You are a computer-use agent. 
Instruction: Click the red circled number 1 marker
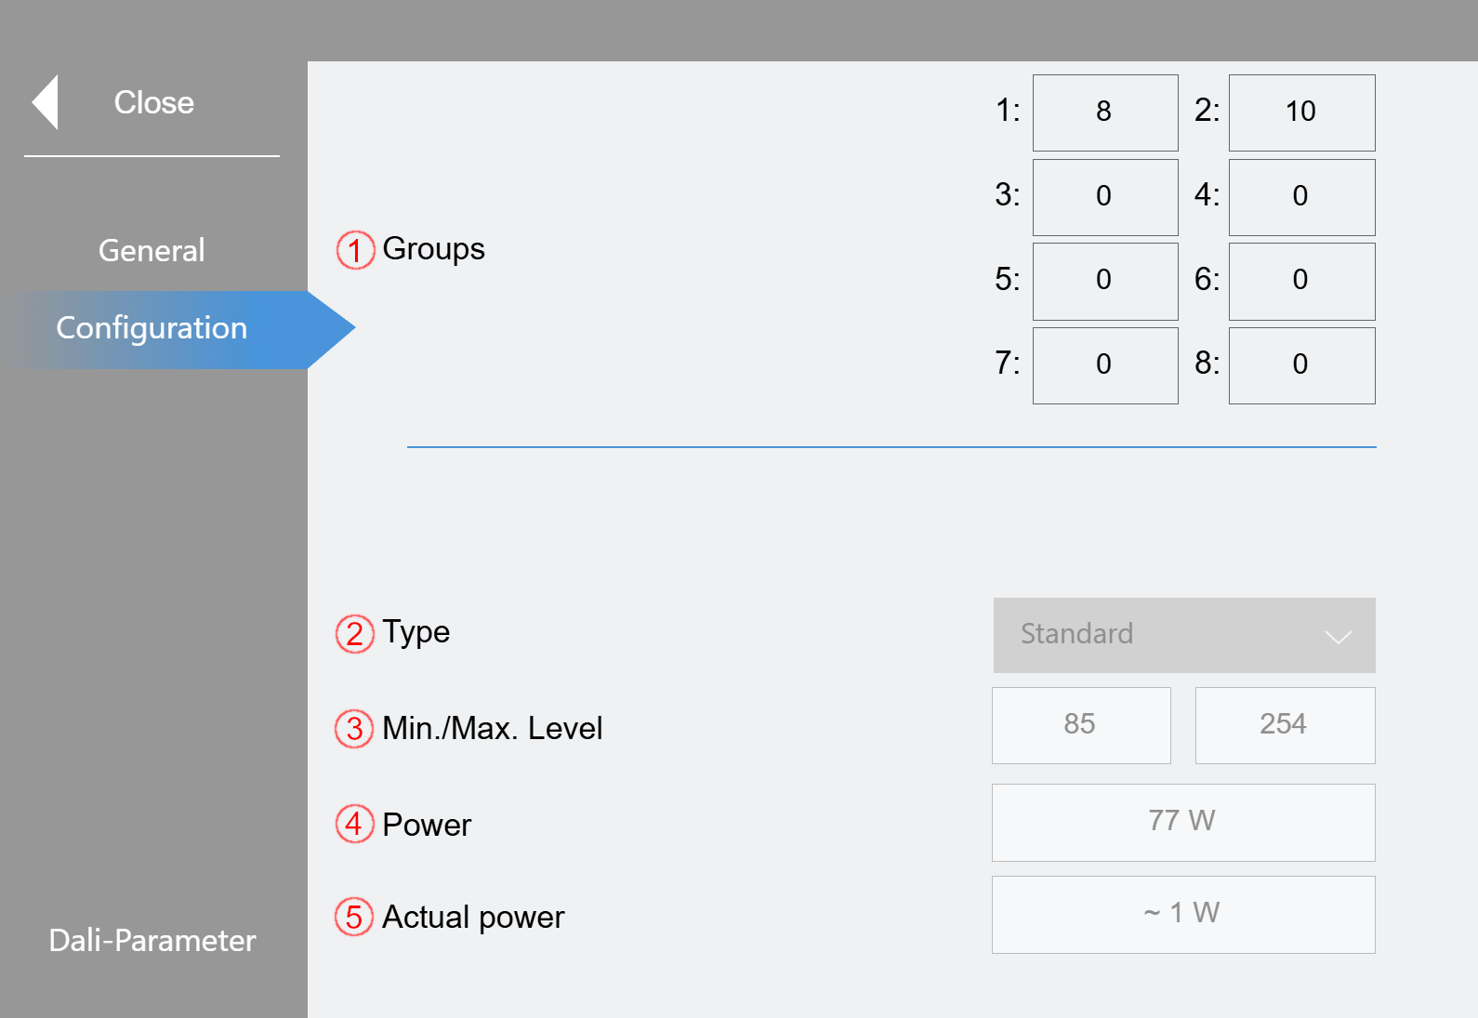pos(355,250)
